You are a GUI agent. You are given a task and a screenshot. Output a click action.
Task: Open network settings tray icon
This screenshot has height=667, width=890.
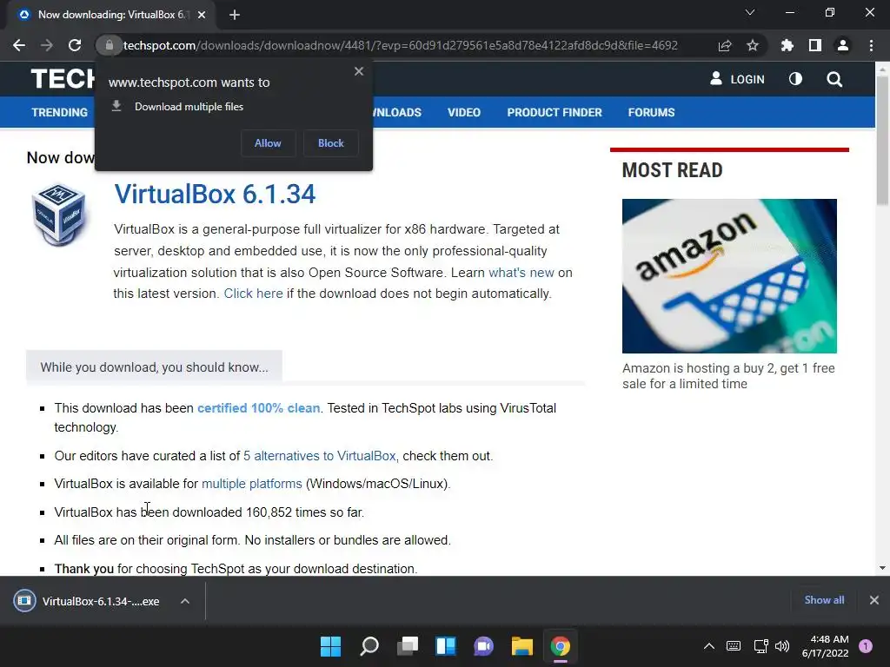(x=760, y=646)
